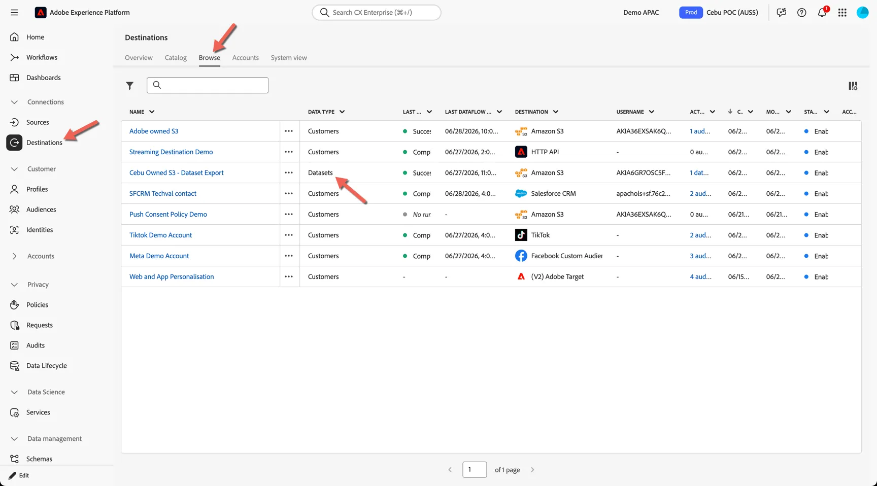Open the Adobe owned S3 destination
This screenshot has height=486, width=877.
click(154, 131)
